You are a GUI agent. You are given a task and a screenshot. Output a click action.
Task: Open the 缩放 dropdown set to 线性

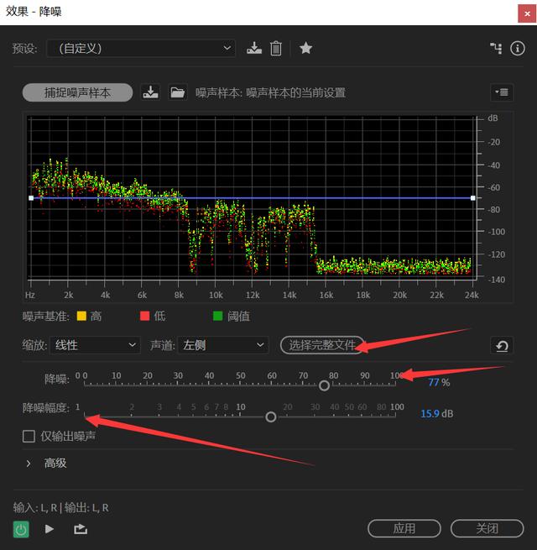pyautogui.click(x=95, y=345)
